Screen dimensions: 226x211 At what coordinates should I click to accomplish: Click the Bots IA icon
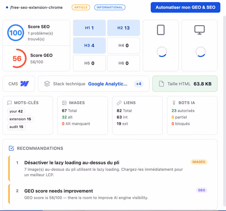point(174,103)
